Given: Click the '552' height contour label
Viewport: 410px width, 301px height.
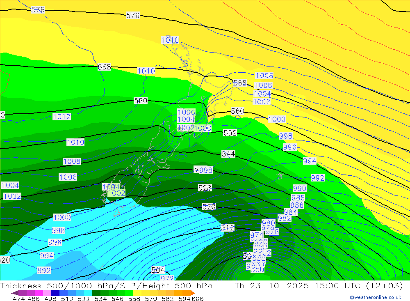Looking at the screenshot, I should click(x=230, y=133).
